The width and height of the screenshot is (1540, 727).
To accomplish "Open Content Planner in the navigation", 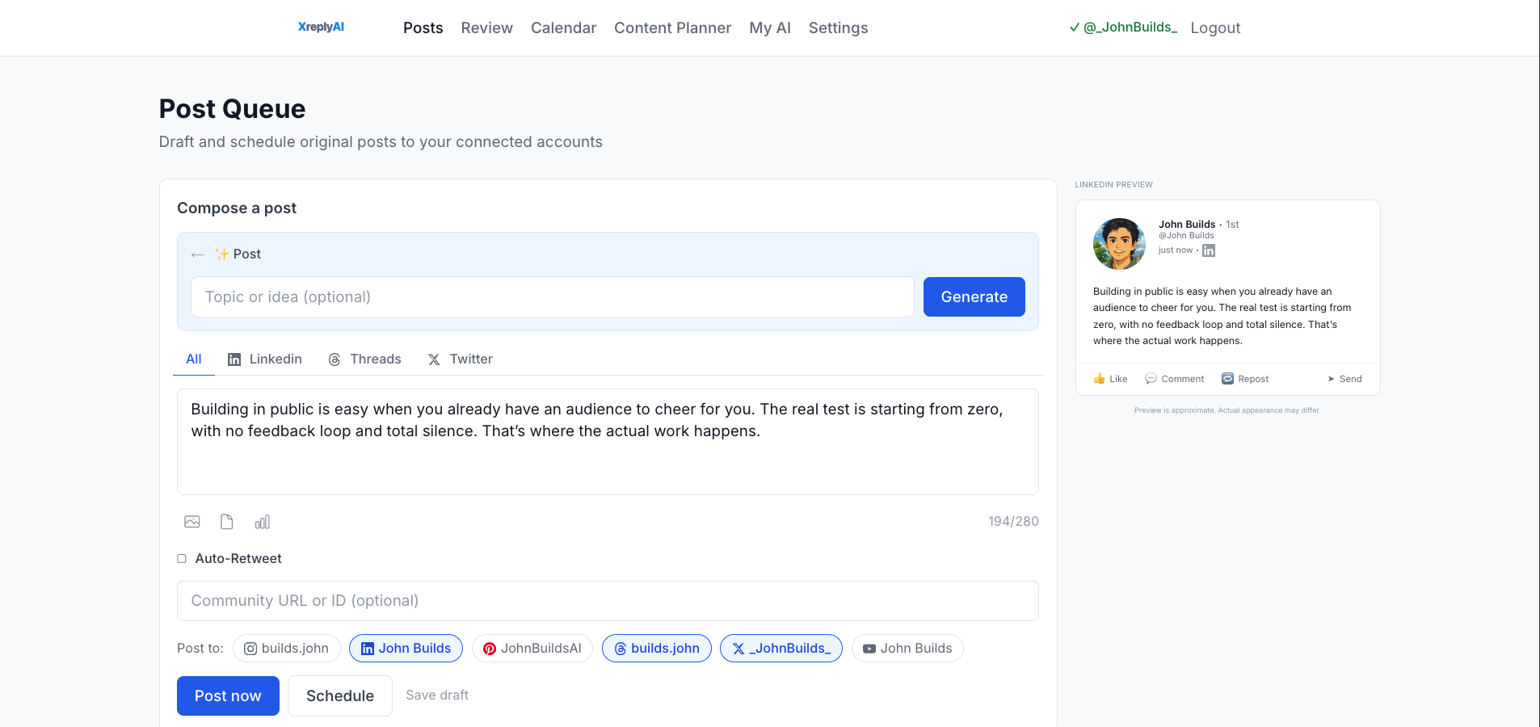I will coord(672,28).
